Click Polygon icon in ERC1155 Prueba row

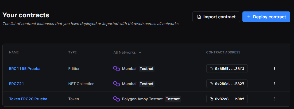117,69
